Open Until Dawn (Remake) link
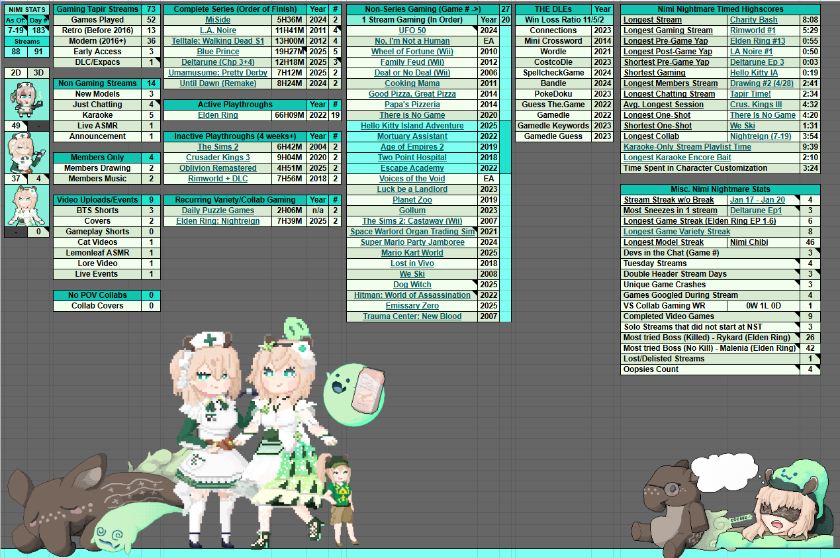The width and height of the screenshot is (840, 558). [x=218, y=83]
